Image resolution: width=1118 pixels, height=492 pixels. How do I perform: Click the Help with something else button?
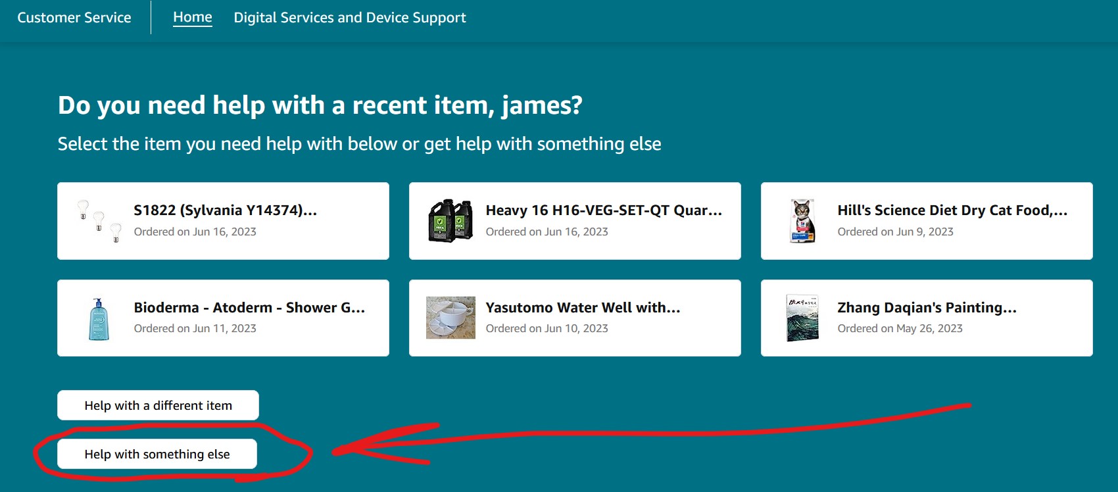[157, 454]
